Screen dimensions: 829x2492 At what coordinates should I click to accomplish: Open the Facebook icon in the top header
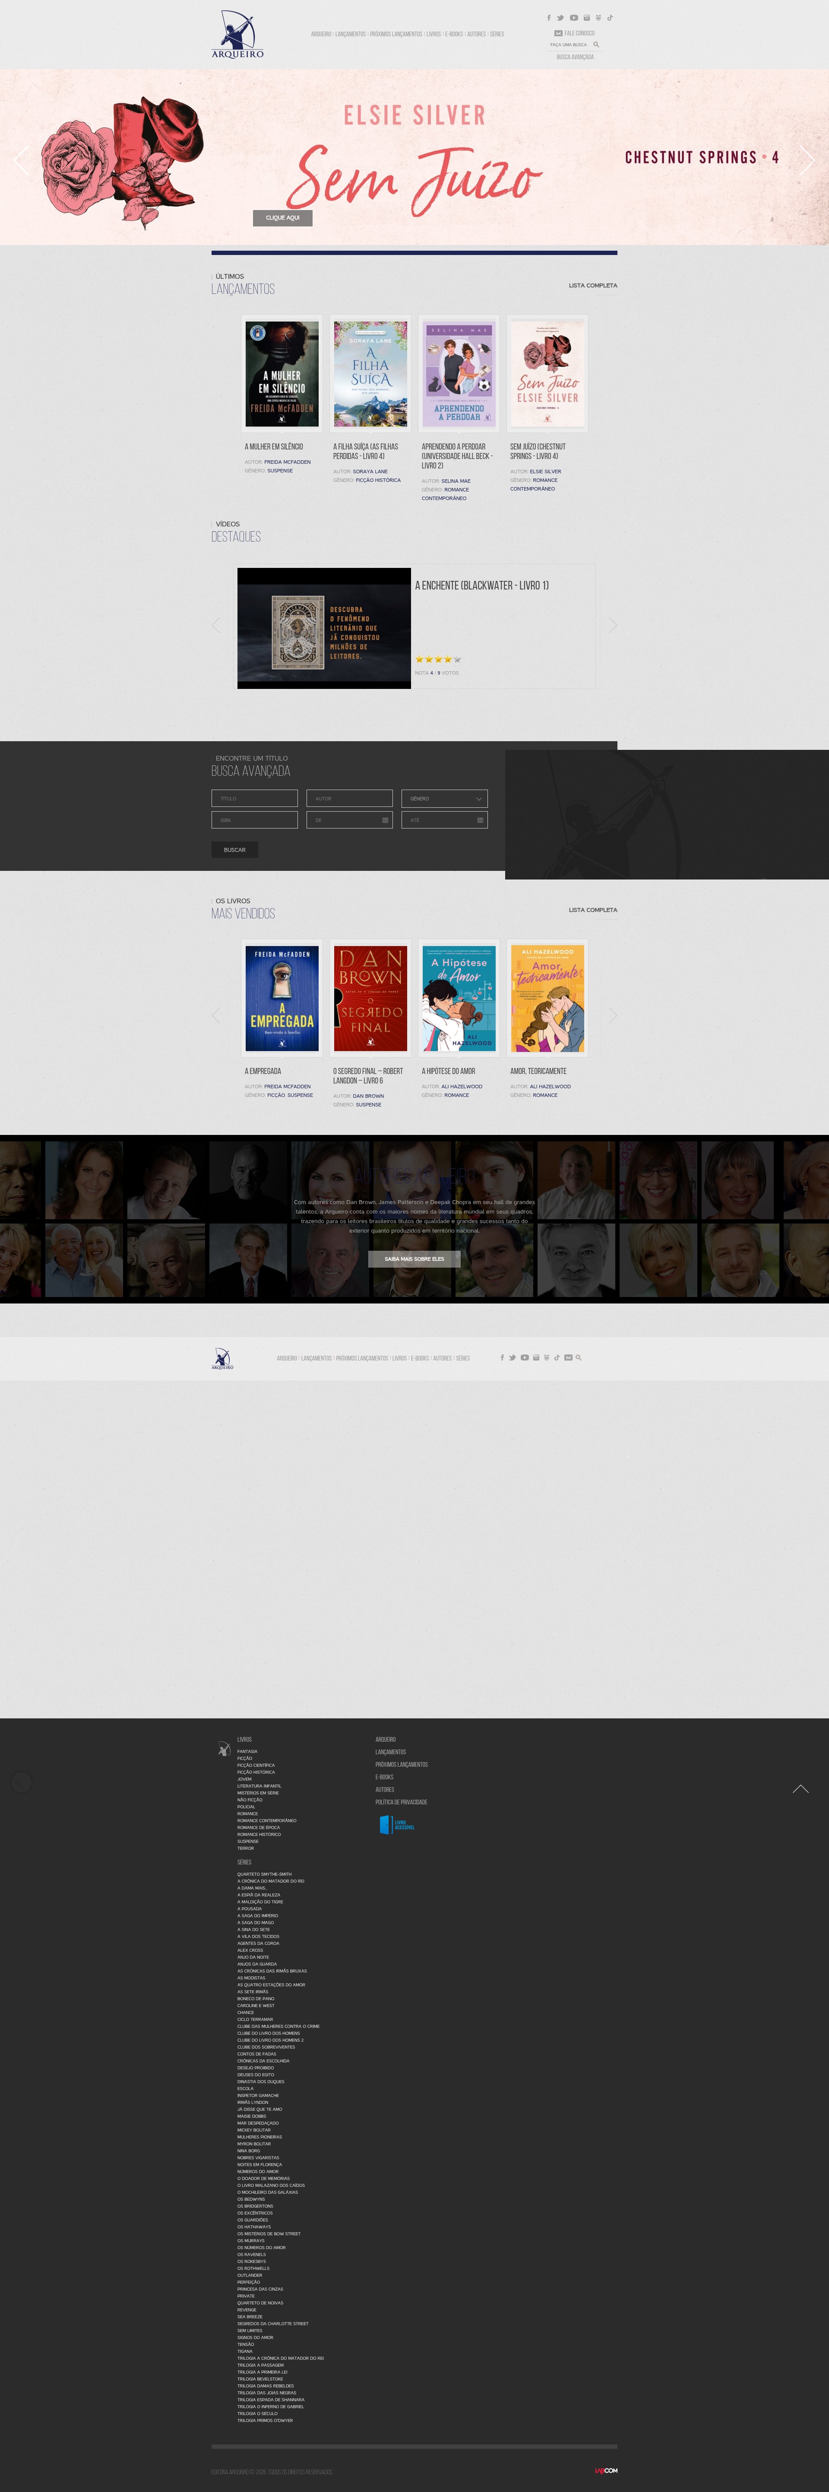[x=549, y=17]
